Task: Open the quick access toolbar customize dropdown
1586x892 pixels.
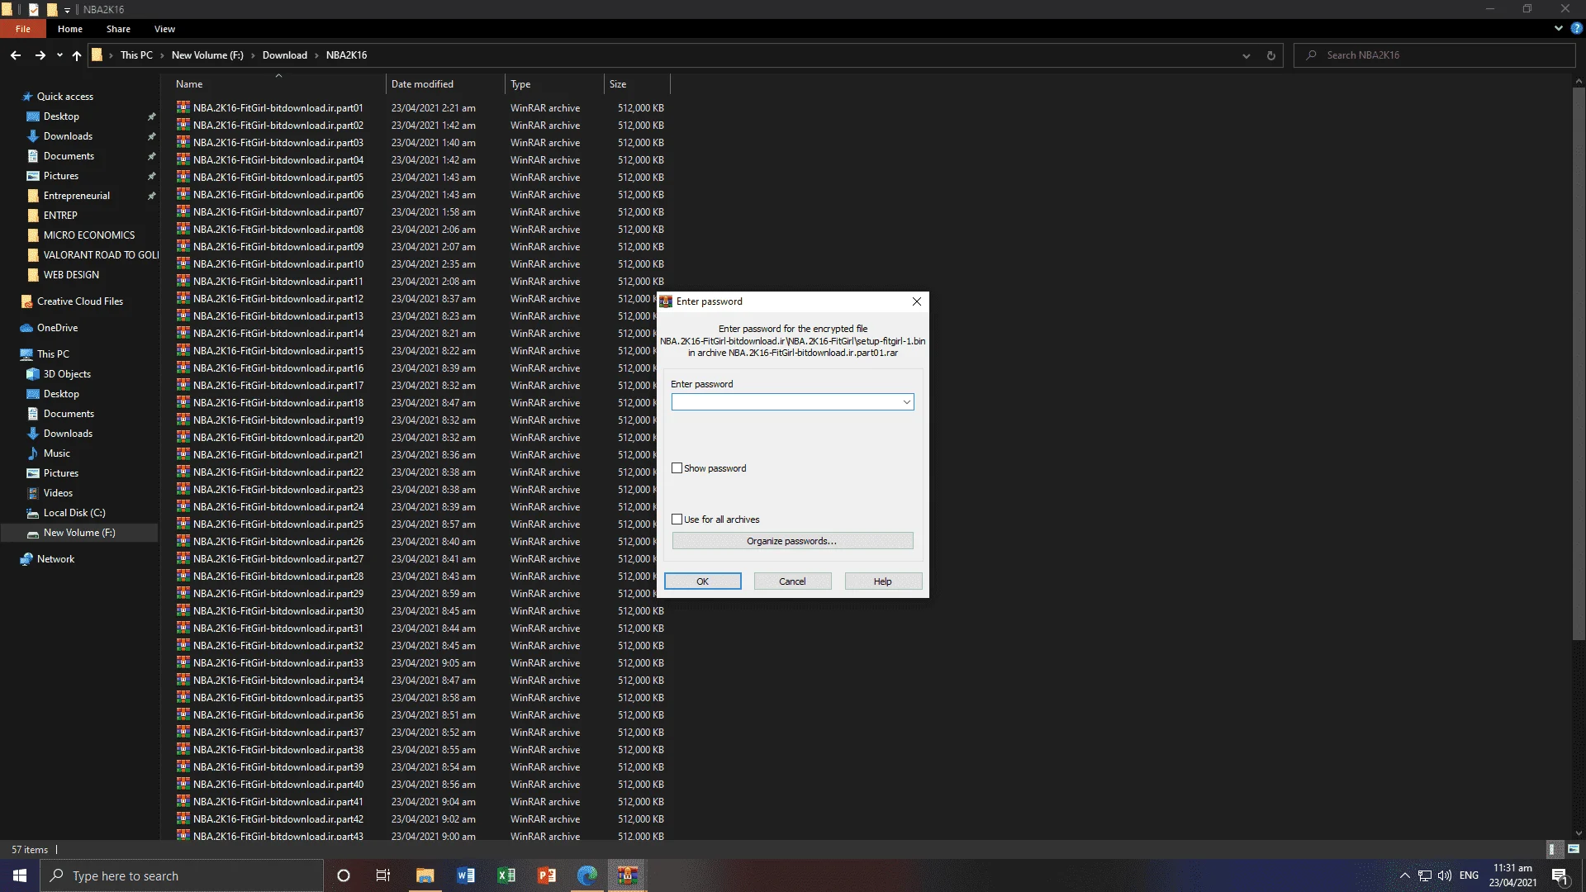Action: coord(67,10)
